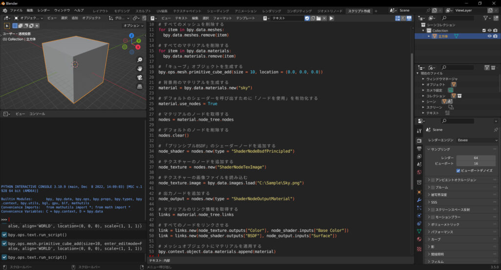Enable the スクリーンスペース反射 checkbox
This screenshot has height=270, width=501.
[433, 210]
